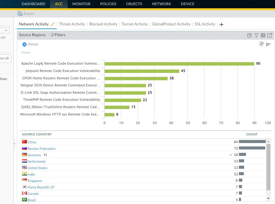The height and width of the screenshot is (204, 275).
Task: Switch to the OBJECTS tab
Action: pos(134,4)
